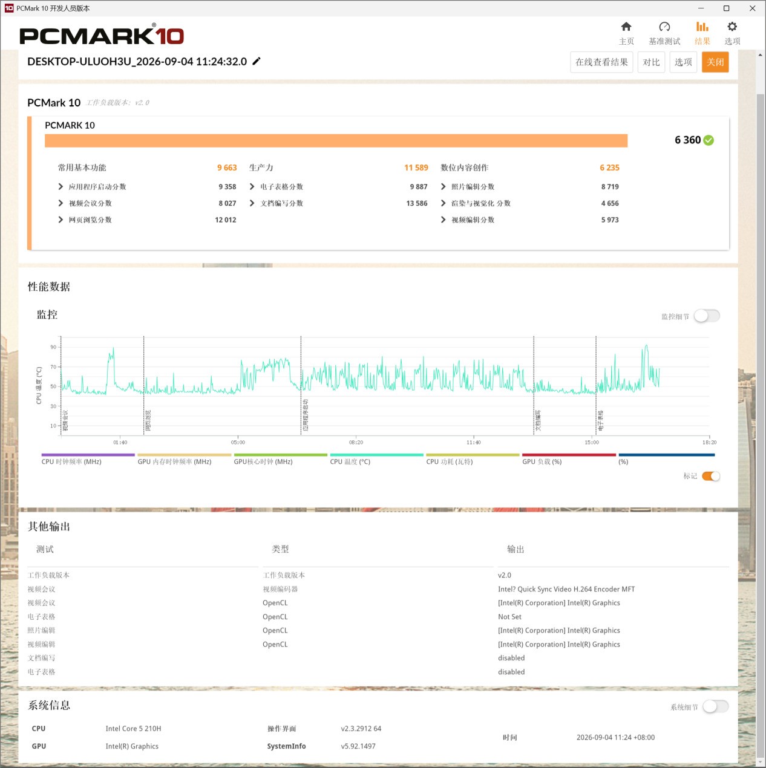Click Intel Core 5 210H CPU value
This screenshot has width=766, height=768.
click(133, 729)
